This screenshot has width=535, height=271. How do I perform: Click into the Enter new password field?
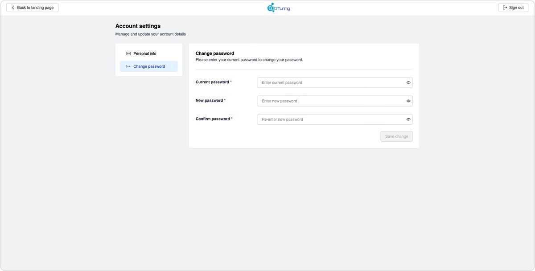(x=330, y=101)
